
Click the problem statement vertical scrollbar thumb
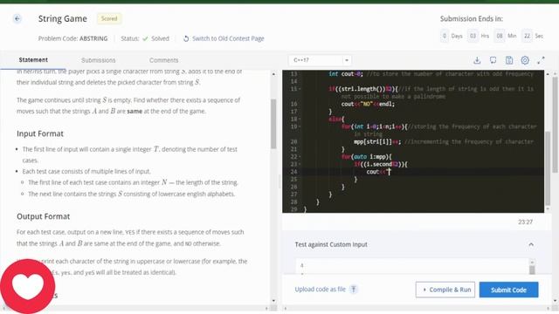273,124
